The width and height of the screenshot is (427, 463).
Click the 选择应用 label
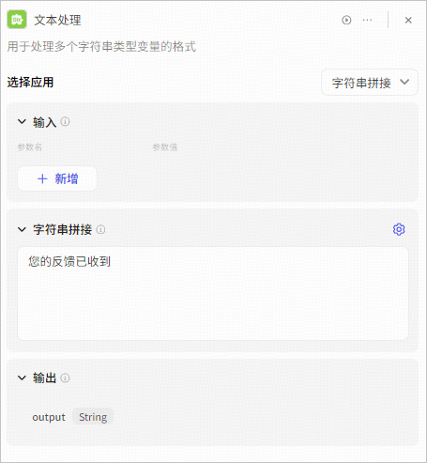[30, 83]
